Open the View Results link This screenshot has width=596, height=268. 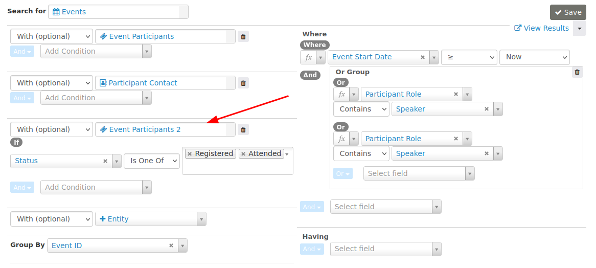click(x=542, y=28)
